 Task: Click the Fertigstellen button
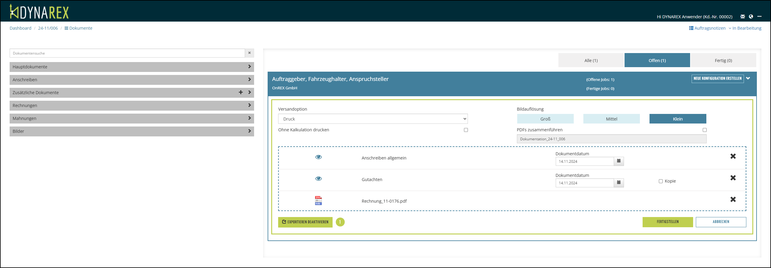coord(668,222)
